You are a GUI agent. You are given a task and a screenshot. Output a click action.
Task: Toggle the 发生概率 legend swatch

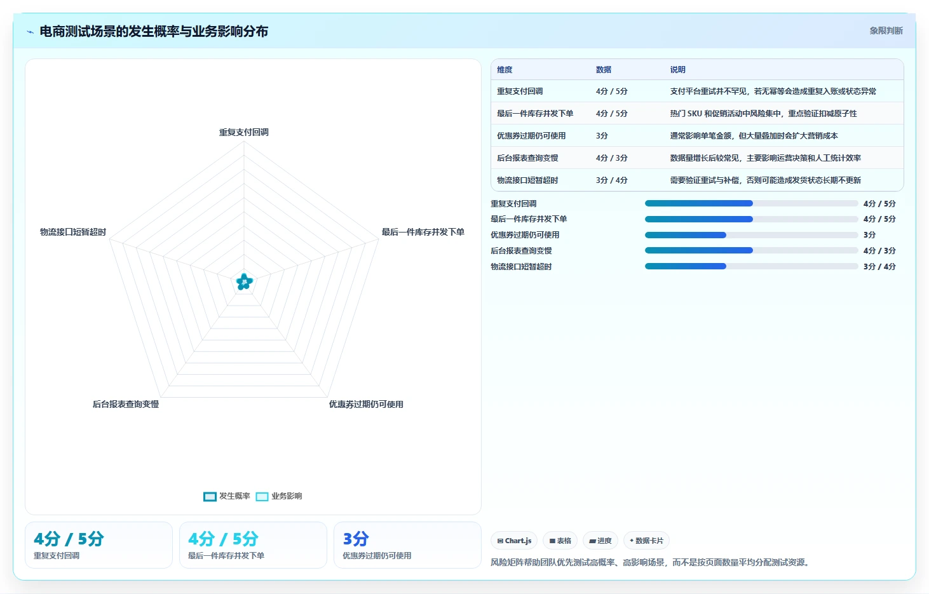coord(210,497)
